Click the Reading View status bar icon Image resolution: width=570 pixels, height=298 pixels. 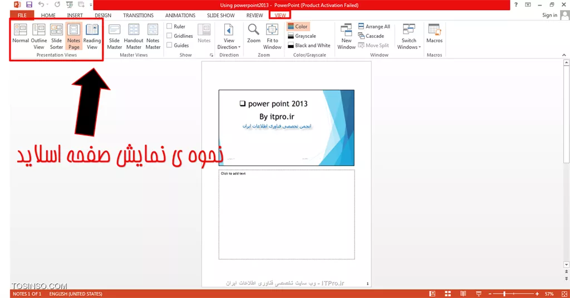coord(463,294)
